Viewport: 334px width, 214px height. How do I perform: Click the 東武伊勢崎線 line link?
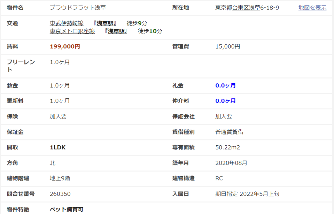click(x=67, y=23)
